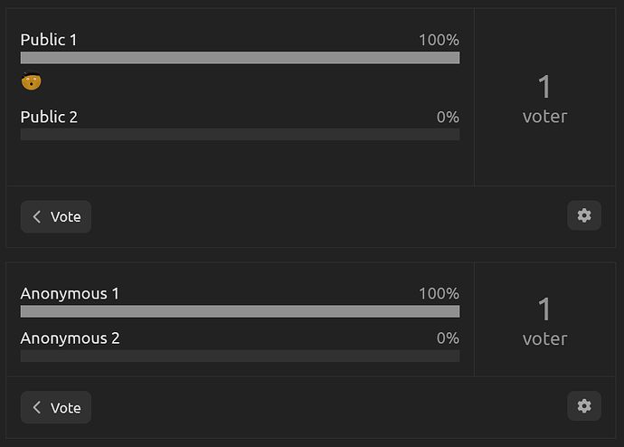Viewport: 624px width, 447px height.
Task: Click the back chevron on Public poll Vote button
Action: coord(37,217)
